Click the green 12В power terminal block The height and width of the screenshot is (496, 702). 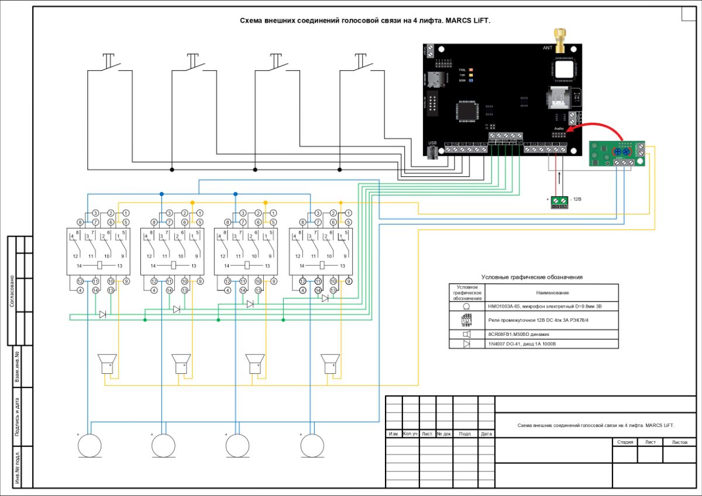coord(559,202)
